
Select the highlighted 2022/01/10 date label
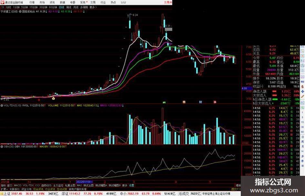85,182
